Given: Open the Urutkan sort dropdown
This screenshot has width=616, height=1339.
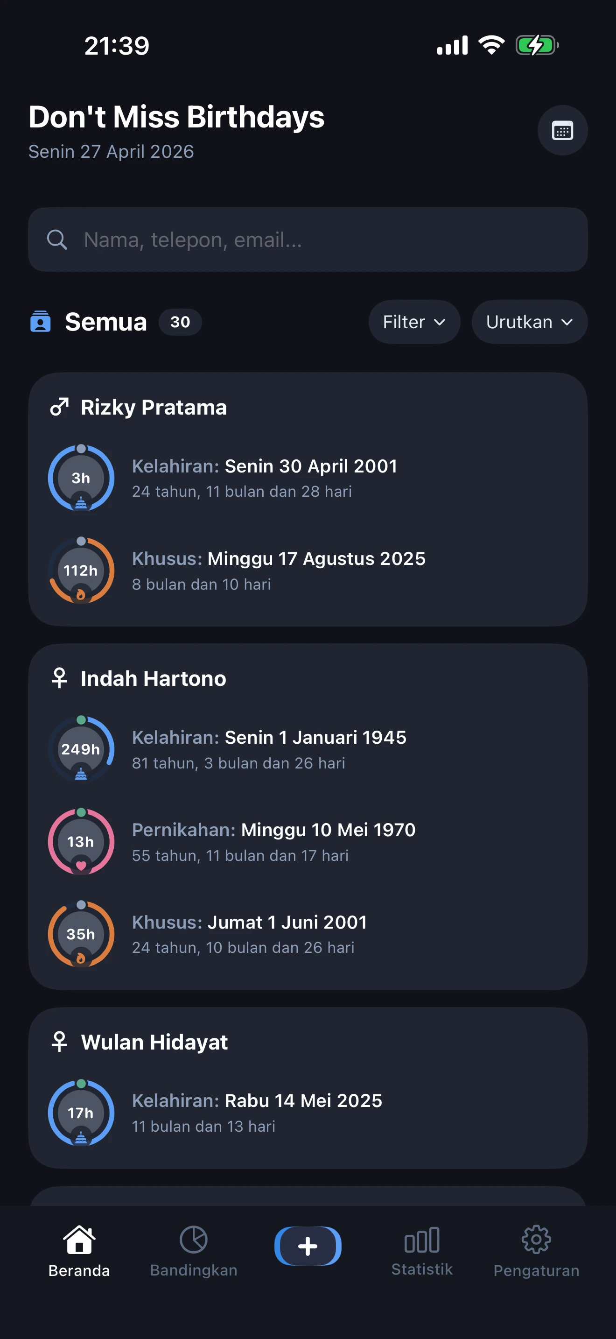Looking at the screenshot, I should pyautogui.click(x=529, y=322).
